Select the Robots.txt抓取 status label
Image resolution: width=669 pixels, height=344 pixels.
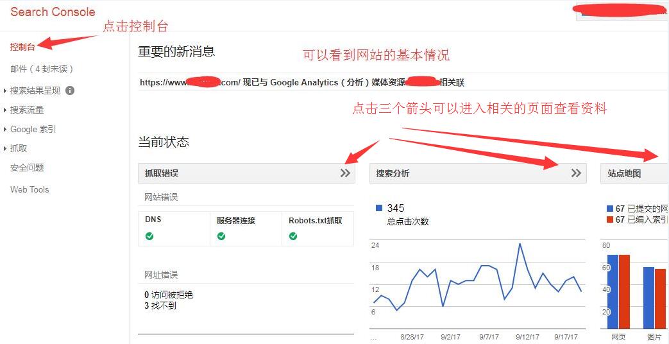tap(316, 221)
